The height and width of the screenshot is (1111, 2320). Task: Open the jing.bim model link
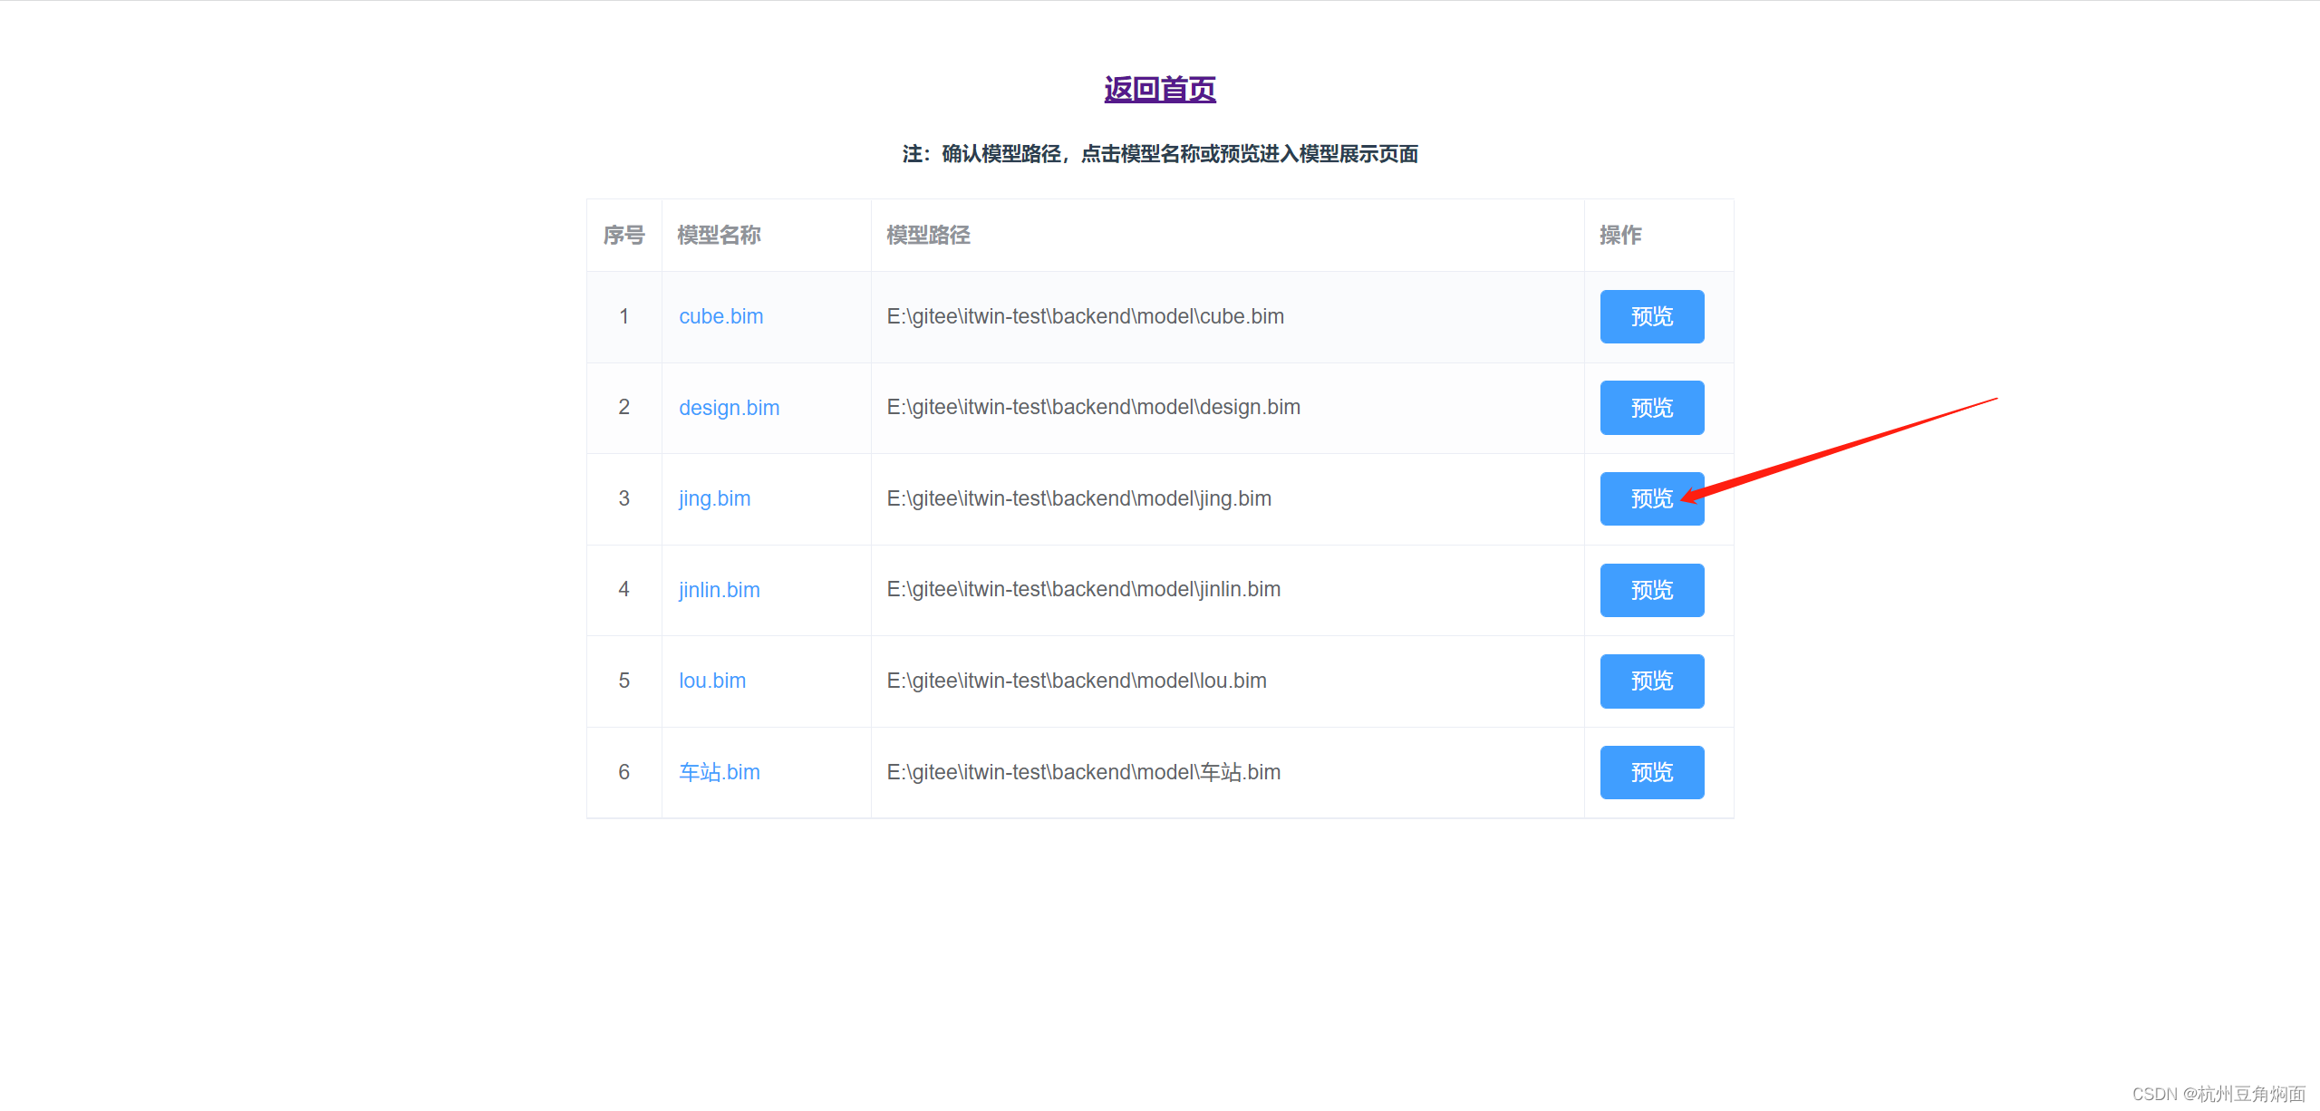714,498
